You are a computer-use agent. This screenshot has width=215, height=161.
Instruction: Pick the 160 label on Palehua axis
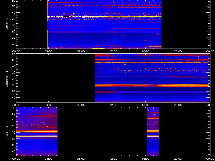pos(12,114)
